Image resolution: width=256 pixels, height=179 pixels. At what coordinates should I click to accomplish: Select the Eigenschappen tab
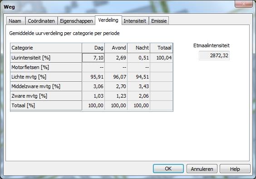point(76,21)
